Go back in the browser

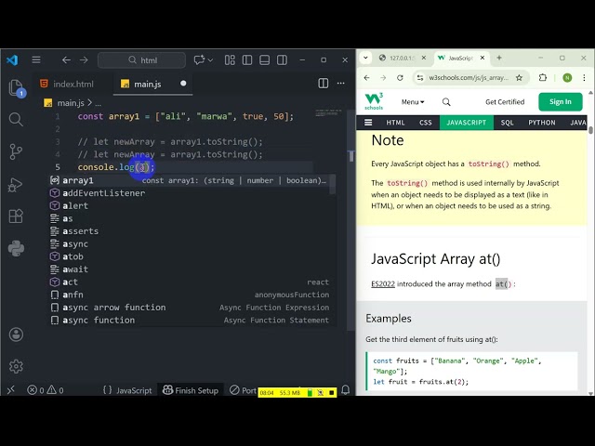pyautogui.click(x=366, y=78)
